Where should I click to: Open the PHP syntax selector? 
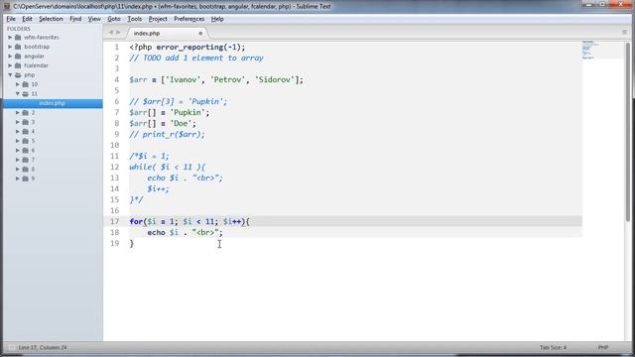[603, 347]
